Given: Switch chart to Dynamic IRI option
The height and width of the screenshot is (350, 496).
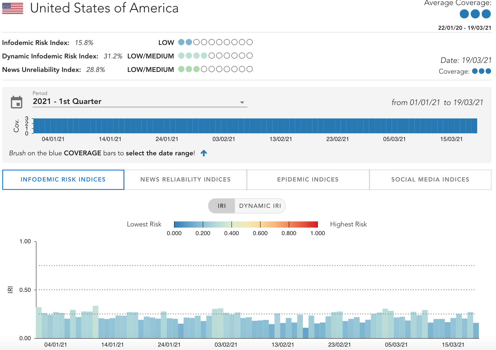Looking at the screenshot, I should (x=260, y=206).
